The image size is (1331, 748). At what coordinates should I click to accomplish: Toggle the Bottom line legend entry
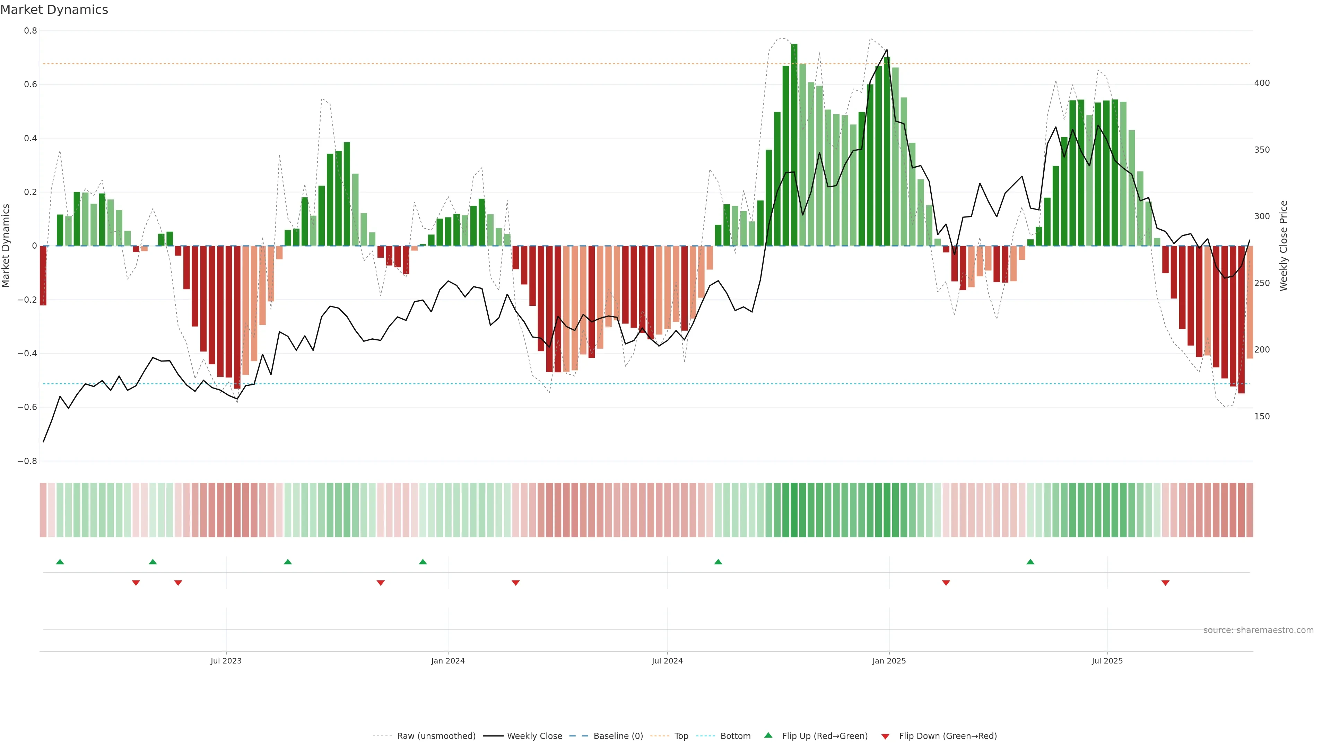pos(735,736)
